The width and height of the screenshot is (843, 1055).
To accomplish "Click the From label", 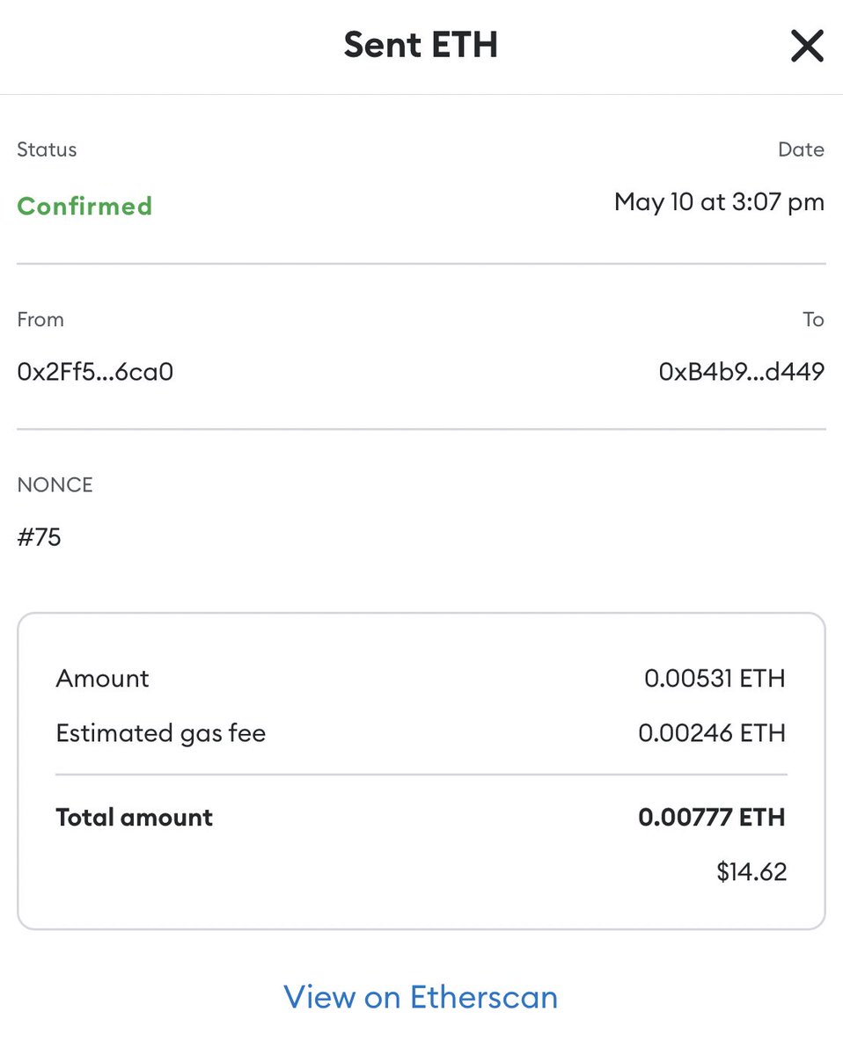I will pyautogui.click(x=40, y=319).
